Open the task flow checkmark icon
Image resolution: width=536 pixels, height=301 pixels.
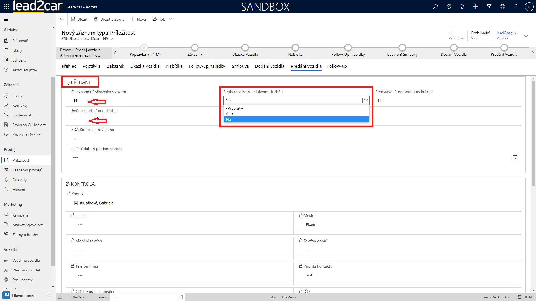(x=449, y=6)
